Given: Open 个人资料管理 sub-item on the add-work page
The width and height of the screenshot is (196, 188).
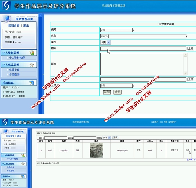Looking at the screenshot, I should tap(17, 58).
